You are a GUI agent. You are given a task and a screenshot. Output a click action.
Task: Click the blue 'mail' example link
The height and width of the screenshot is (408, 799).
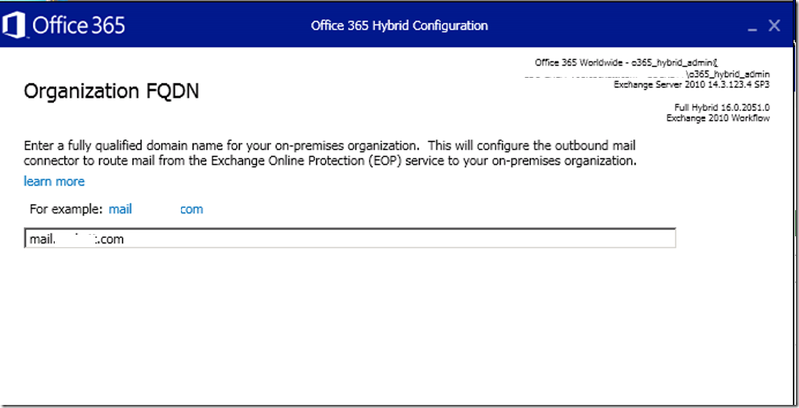[x=120, y=209]
